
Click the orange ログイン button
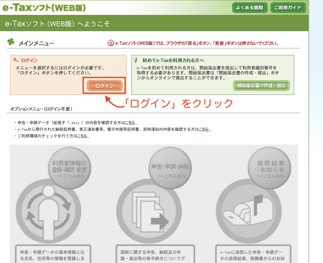coord(105,86)
